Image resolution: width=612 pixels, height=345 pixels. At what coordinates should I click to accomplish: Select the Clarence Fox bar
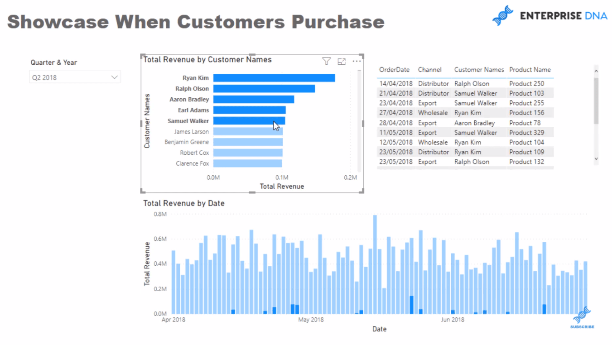[248, 163]
